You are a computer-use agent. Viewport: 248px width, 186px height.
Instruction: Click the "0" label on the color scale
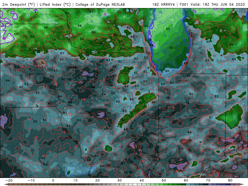coord(53,180)
